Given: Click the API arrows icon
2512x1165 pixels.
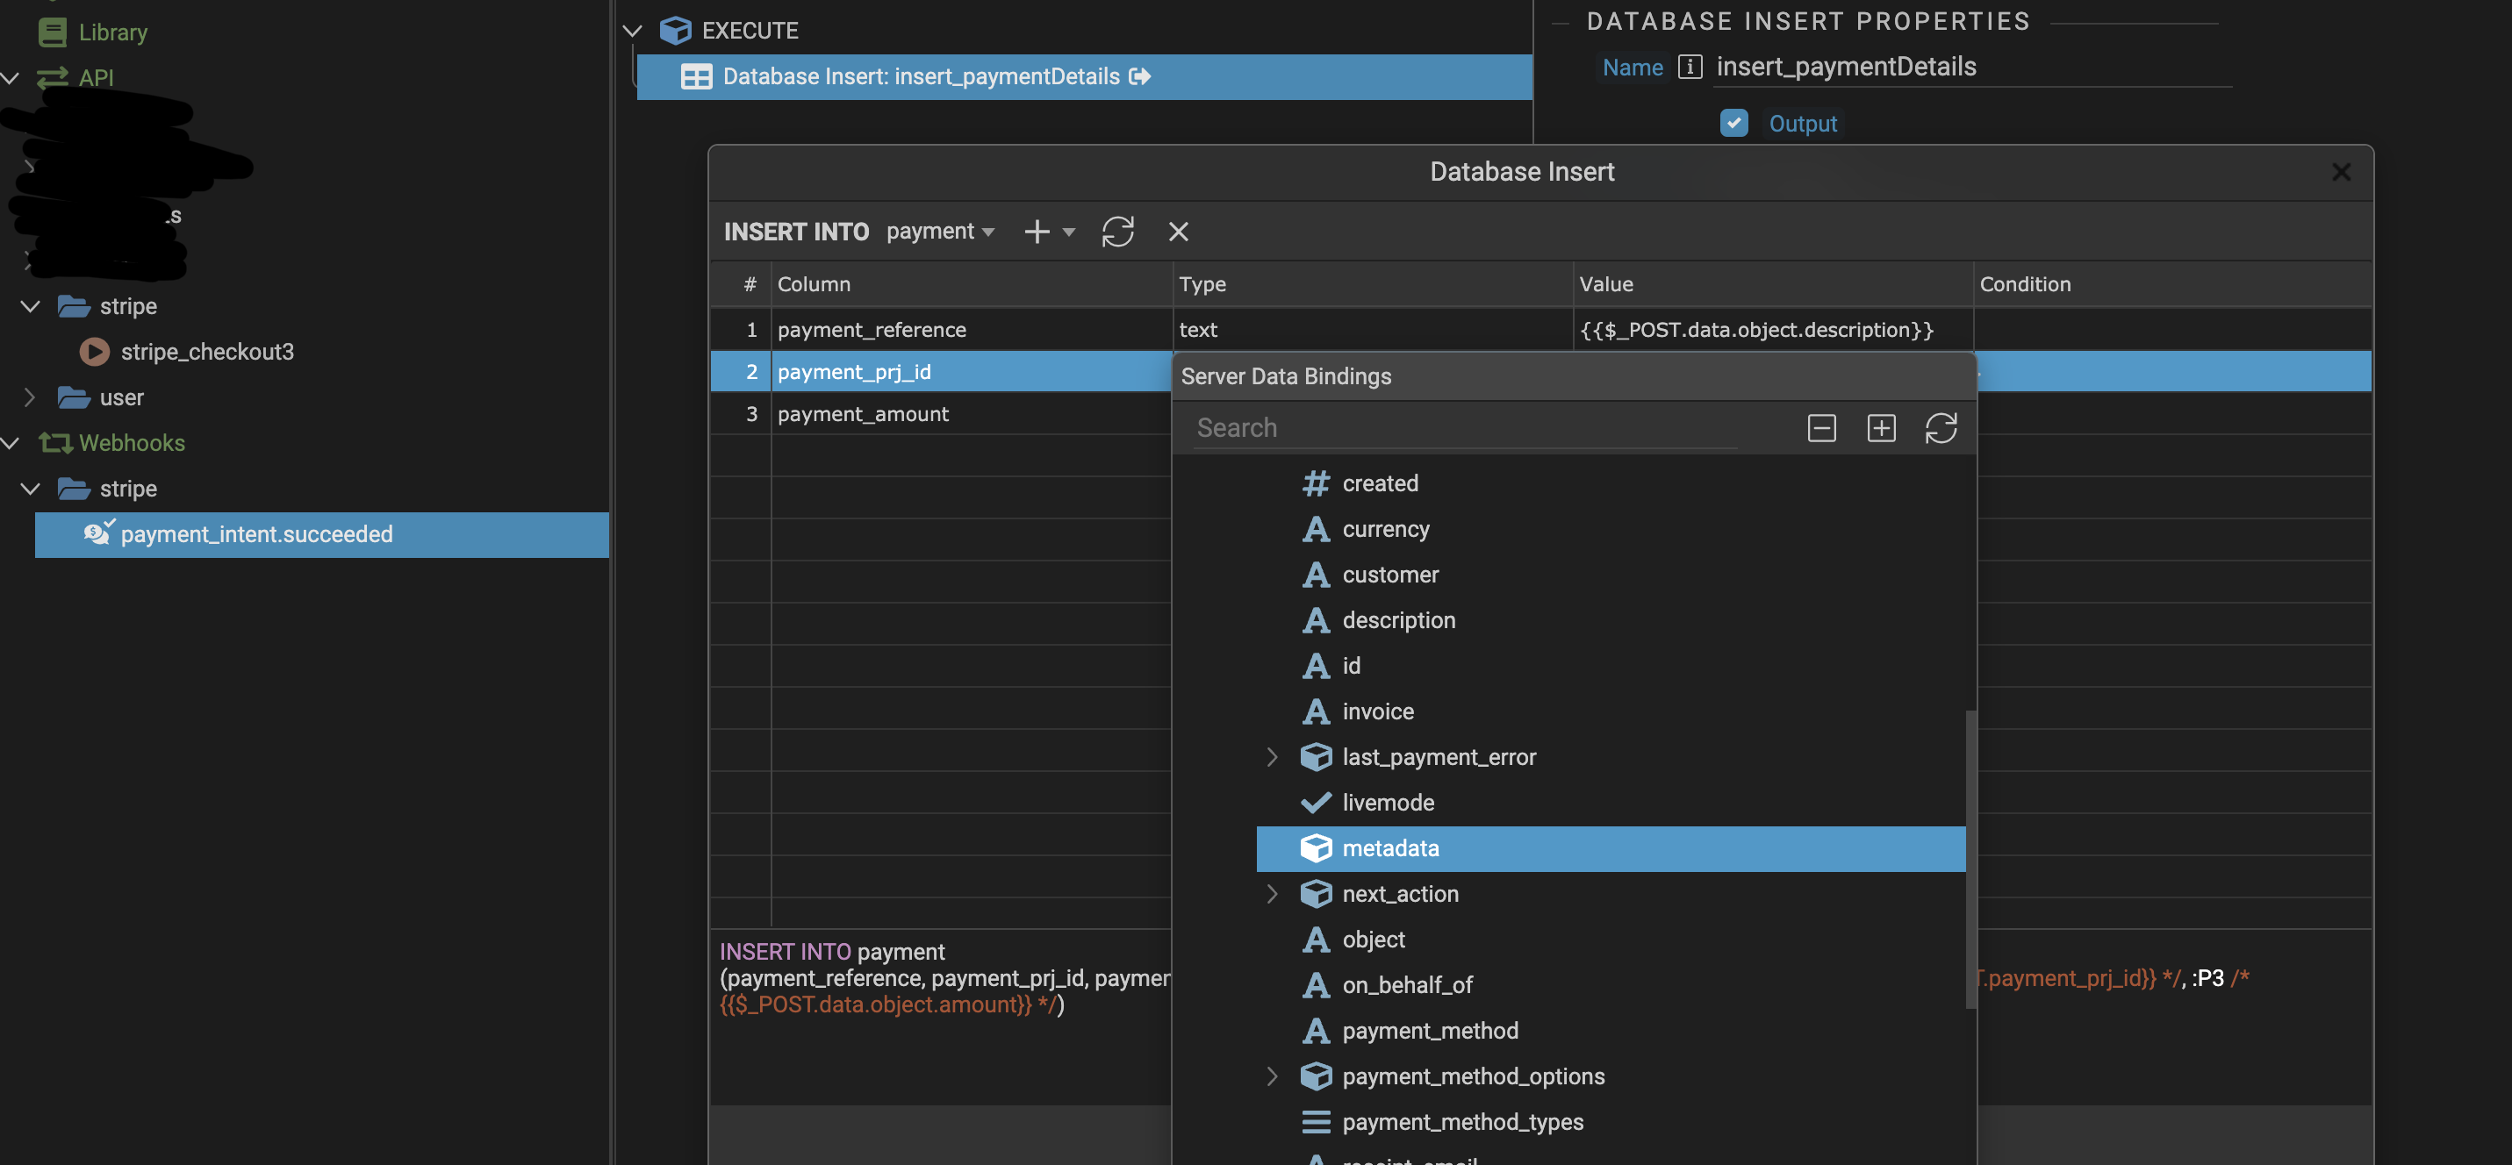Looking at the screenshot, I should click(52, 77).
